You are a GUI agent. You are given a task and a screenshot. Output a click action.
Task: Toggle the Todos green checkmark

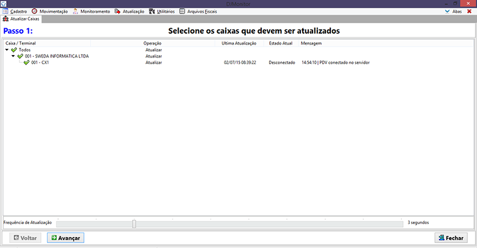click(13, 50)
